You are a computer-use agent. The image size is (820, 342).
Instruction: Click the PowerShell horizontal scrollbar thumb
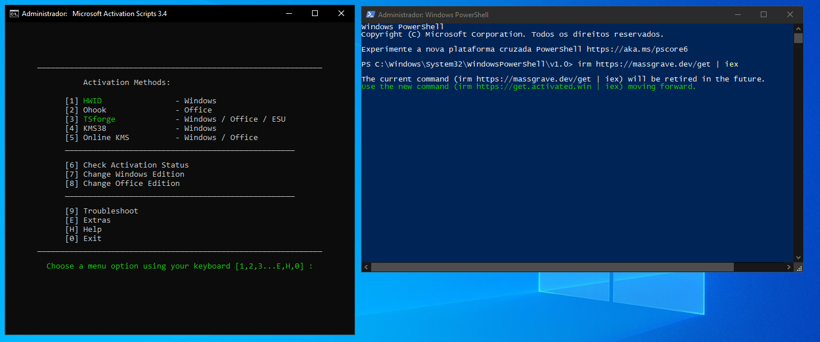click(552, 267)
